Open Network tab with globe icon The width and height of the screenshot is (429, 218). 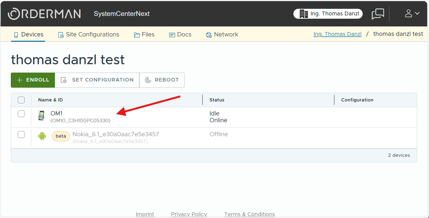click(x=222, y=35)
